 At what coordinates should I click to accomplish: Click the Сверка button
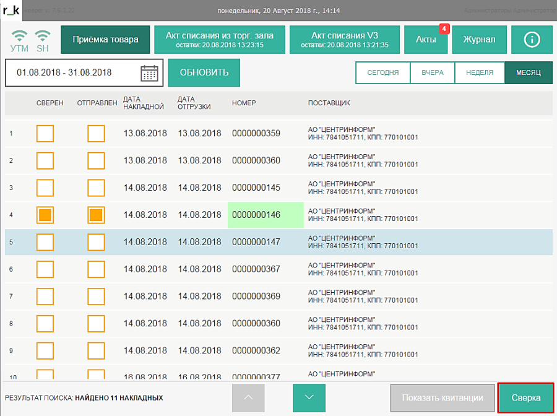525,398
